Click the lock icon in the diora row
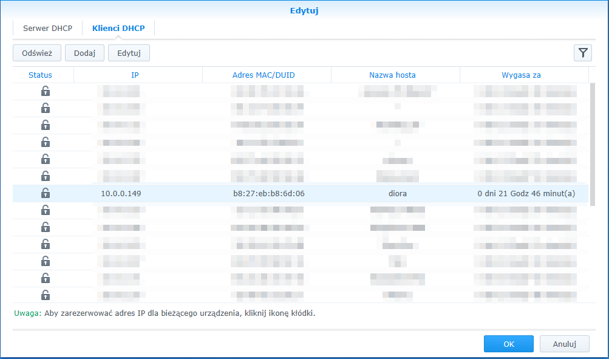The height and width of the screenshot is (359, 609). (x=46, y=193)
